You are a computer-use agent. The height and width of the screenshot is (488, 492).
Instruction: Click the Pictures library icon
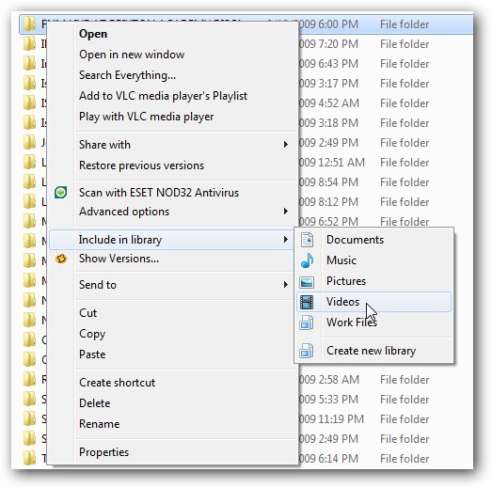click(307, 282)
